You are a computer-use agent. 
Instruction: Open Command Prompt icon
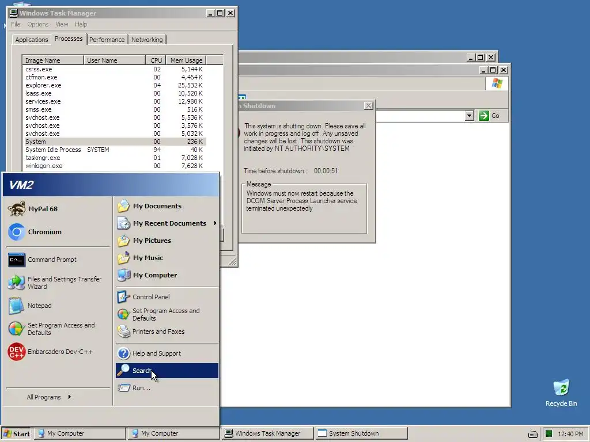(x=17, y=260)
